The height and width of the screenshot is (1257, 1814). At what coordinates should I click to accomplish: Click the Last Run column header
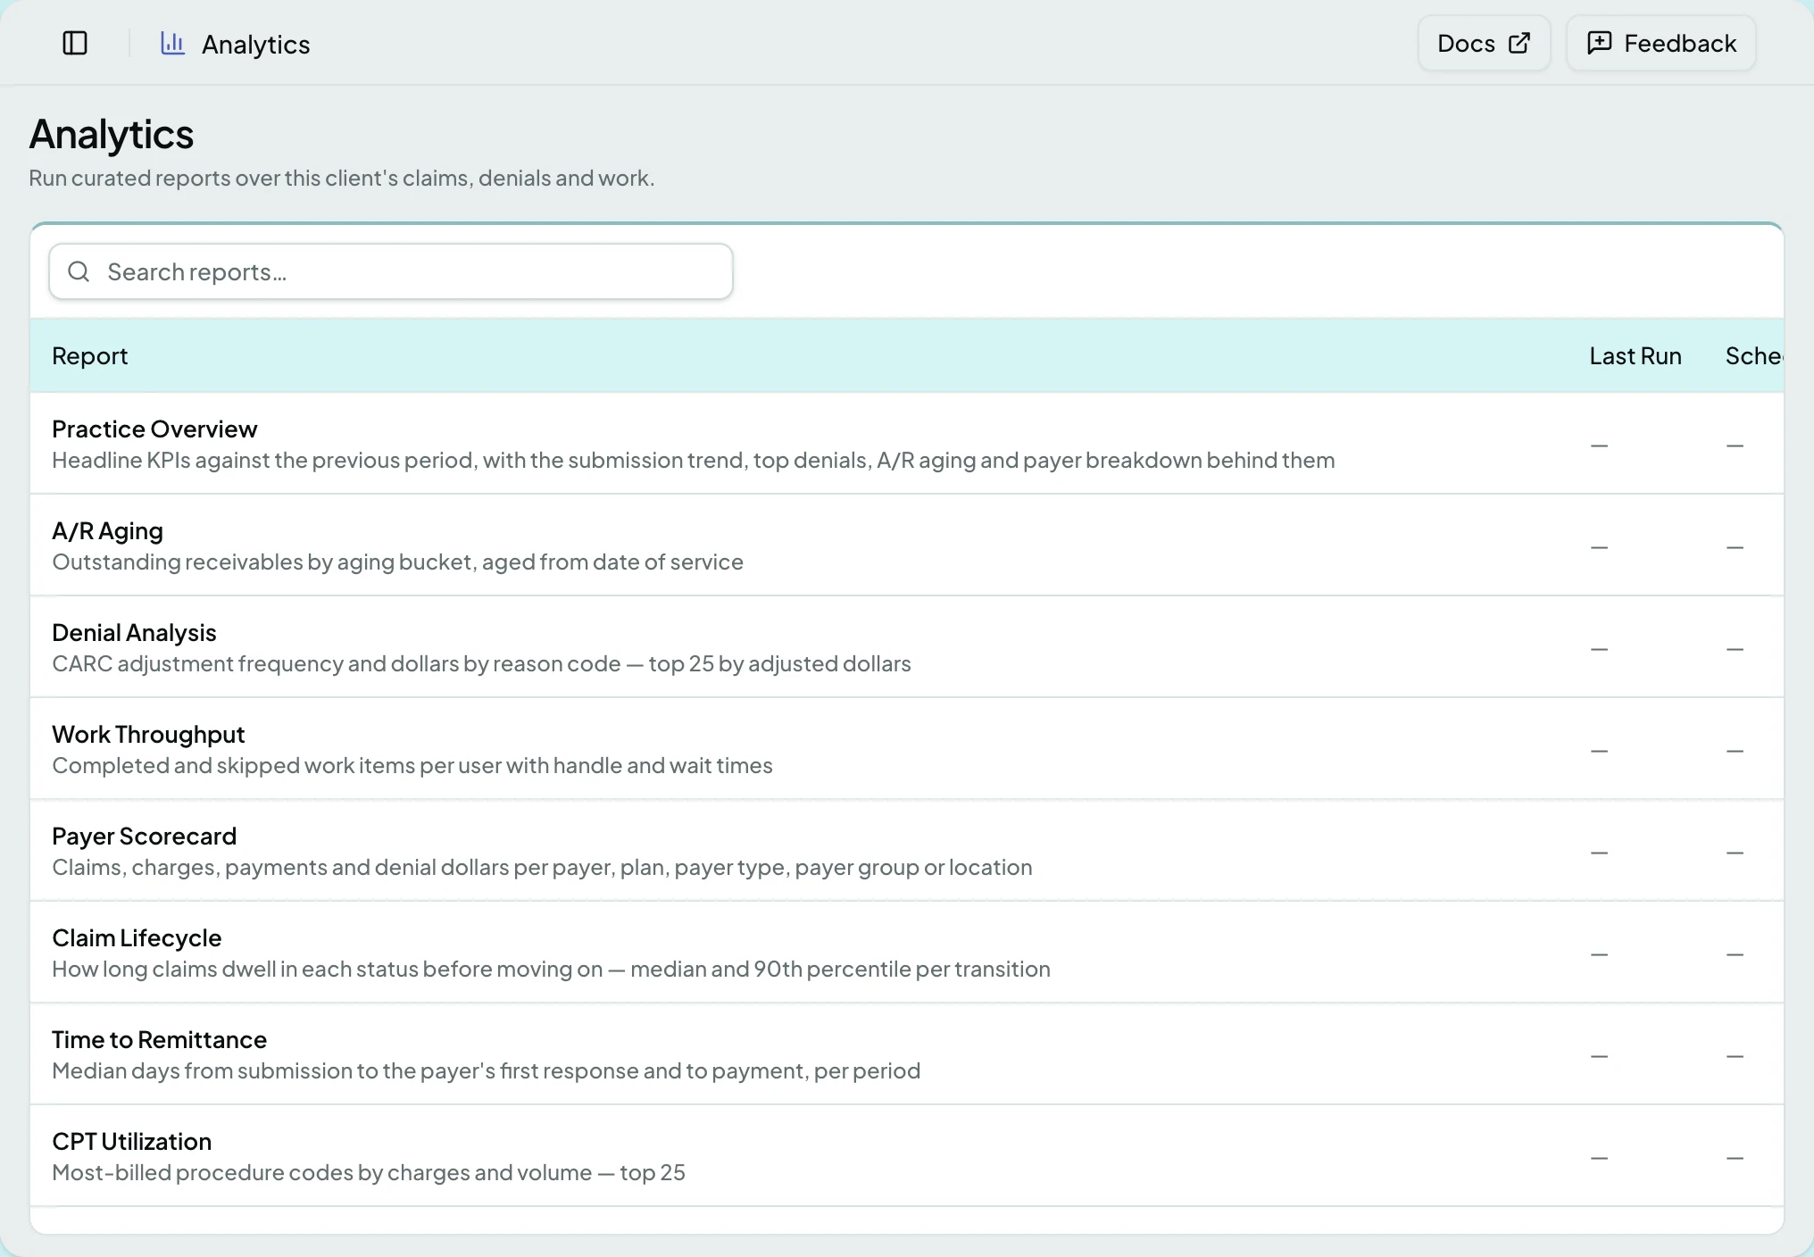1635,355
